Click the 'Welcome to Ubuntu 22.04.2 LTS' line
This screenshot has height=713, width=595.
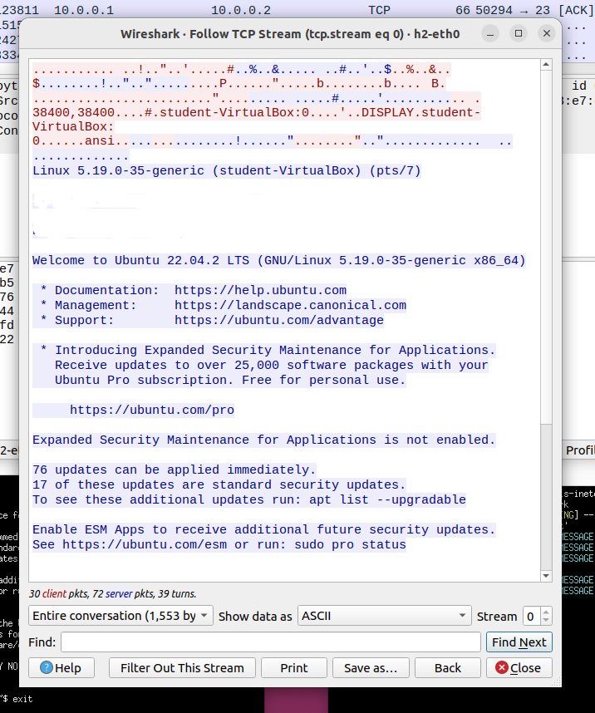pos(279,261)
